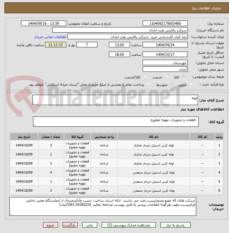Viewport: 229px width, 233px height.
Task: Toggle the اسناد خزانه اسلامی payment checkbox
Action: pyautogui.click(x=148, y=84)
